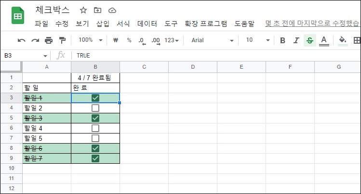Select column B header

(x=95, y=67)
